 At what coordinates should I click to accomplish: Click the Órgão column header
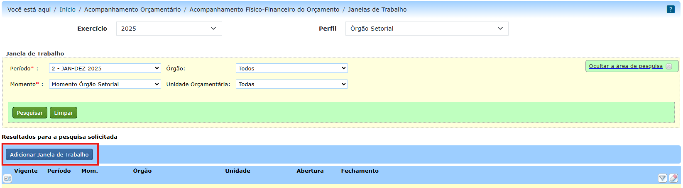click(142, 171)
